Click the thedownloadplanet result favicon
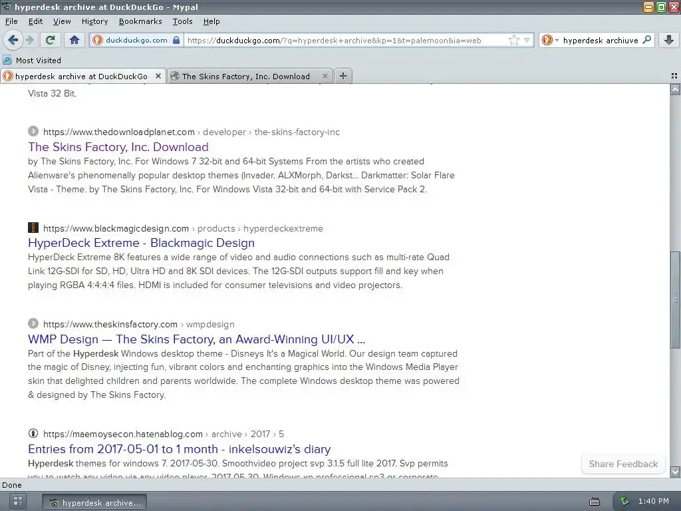This screenshot has height=511, width=681. [33, 131]
